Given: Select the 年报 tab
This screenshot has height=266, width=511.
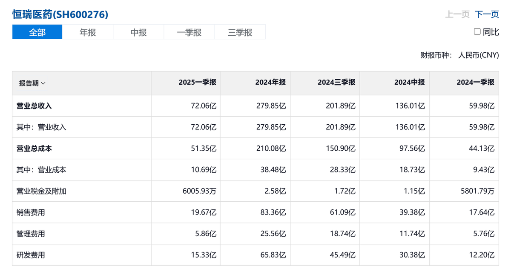Looking at the screenshot, I should pos(88,32).
